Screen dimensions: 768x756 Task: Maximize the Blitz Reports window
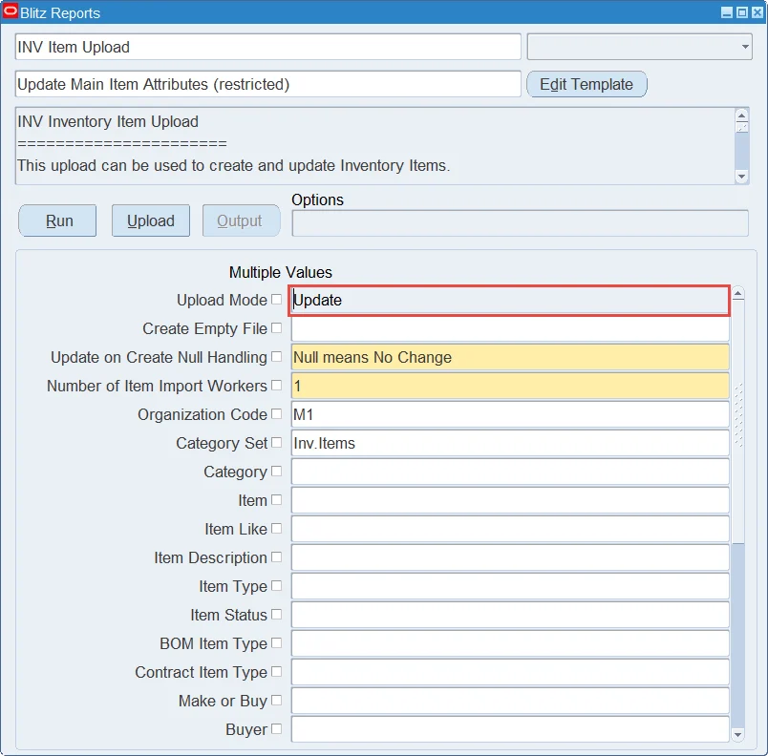pyautogui.click(x=742, y=12)
